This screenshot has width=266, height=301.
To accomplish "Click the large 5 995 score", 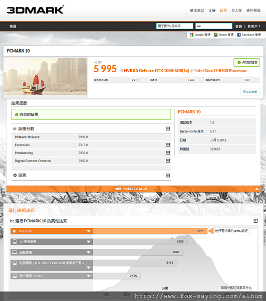I will (105, 69).
